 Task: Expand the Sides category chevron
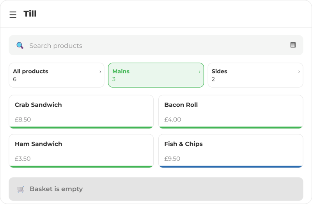pyautogui.click(x=299, y=72)
